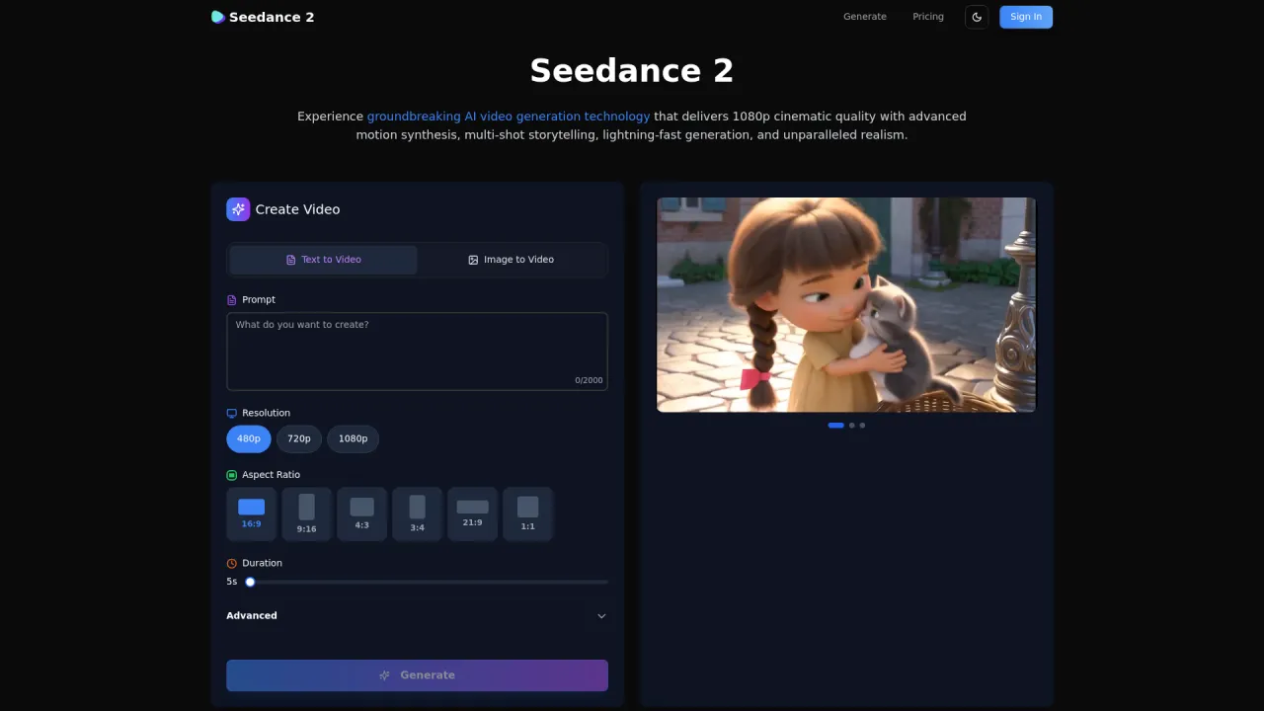Choose 21:9 aspect ratio

pos(473,513)
